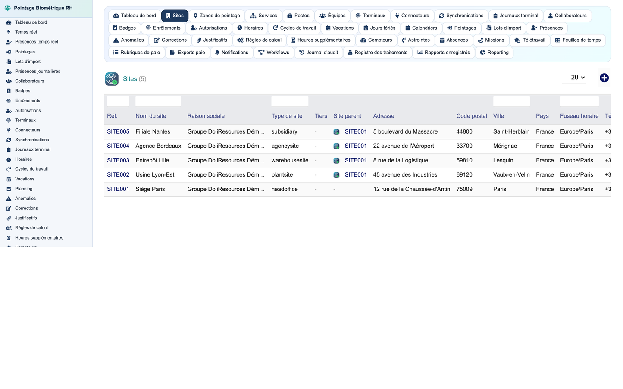Image resolution: width=623 pixels, height=389 pixels.
Task: Click the Heures supplémentaires hourglass sidebar icon
Action: (9, 238)
